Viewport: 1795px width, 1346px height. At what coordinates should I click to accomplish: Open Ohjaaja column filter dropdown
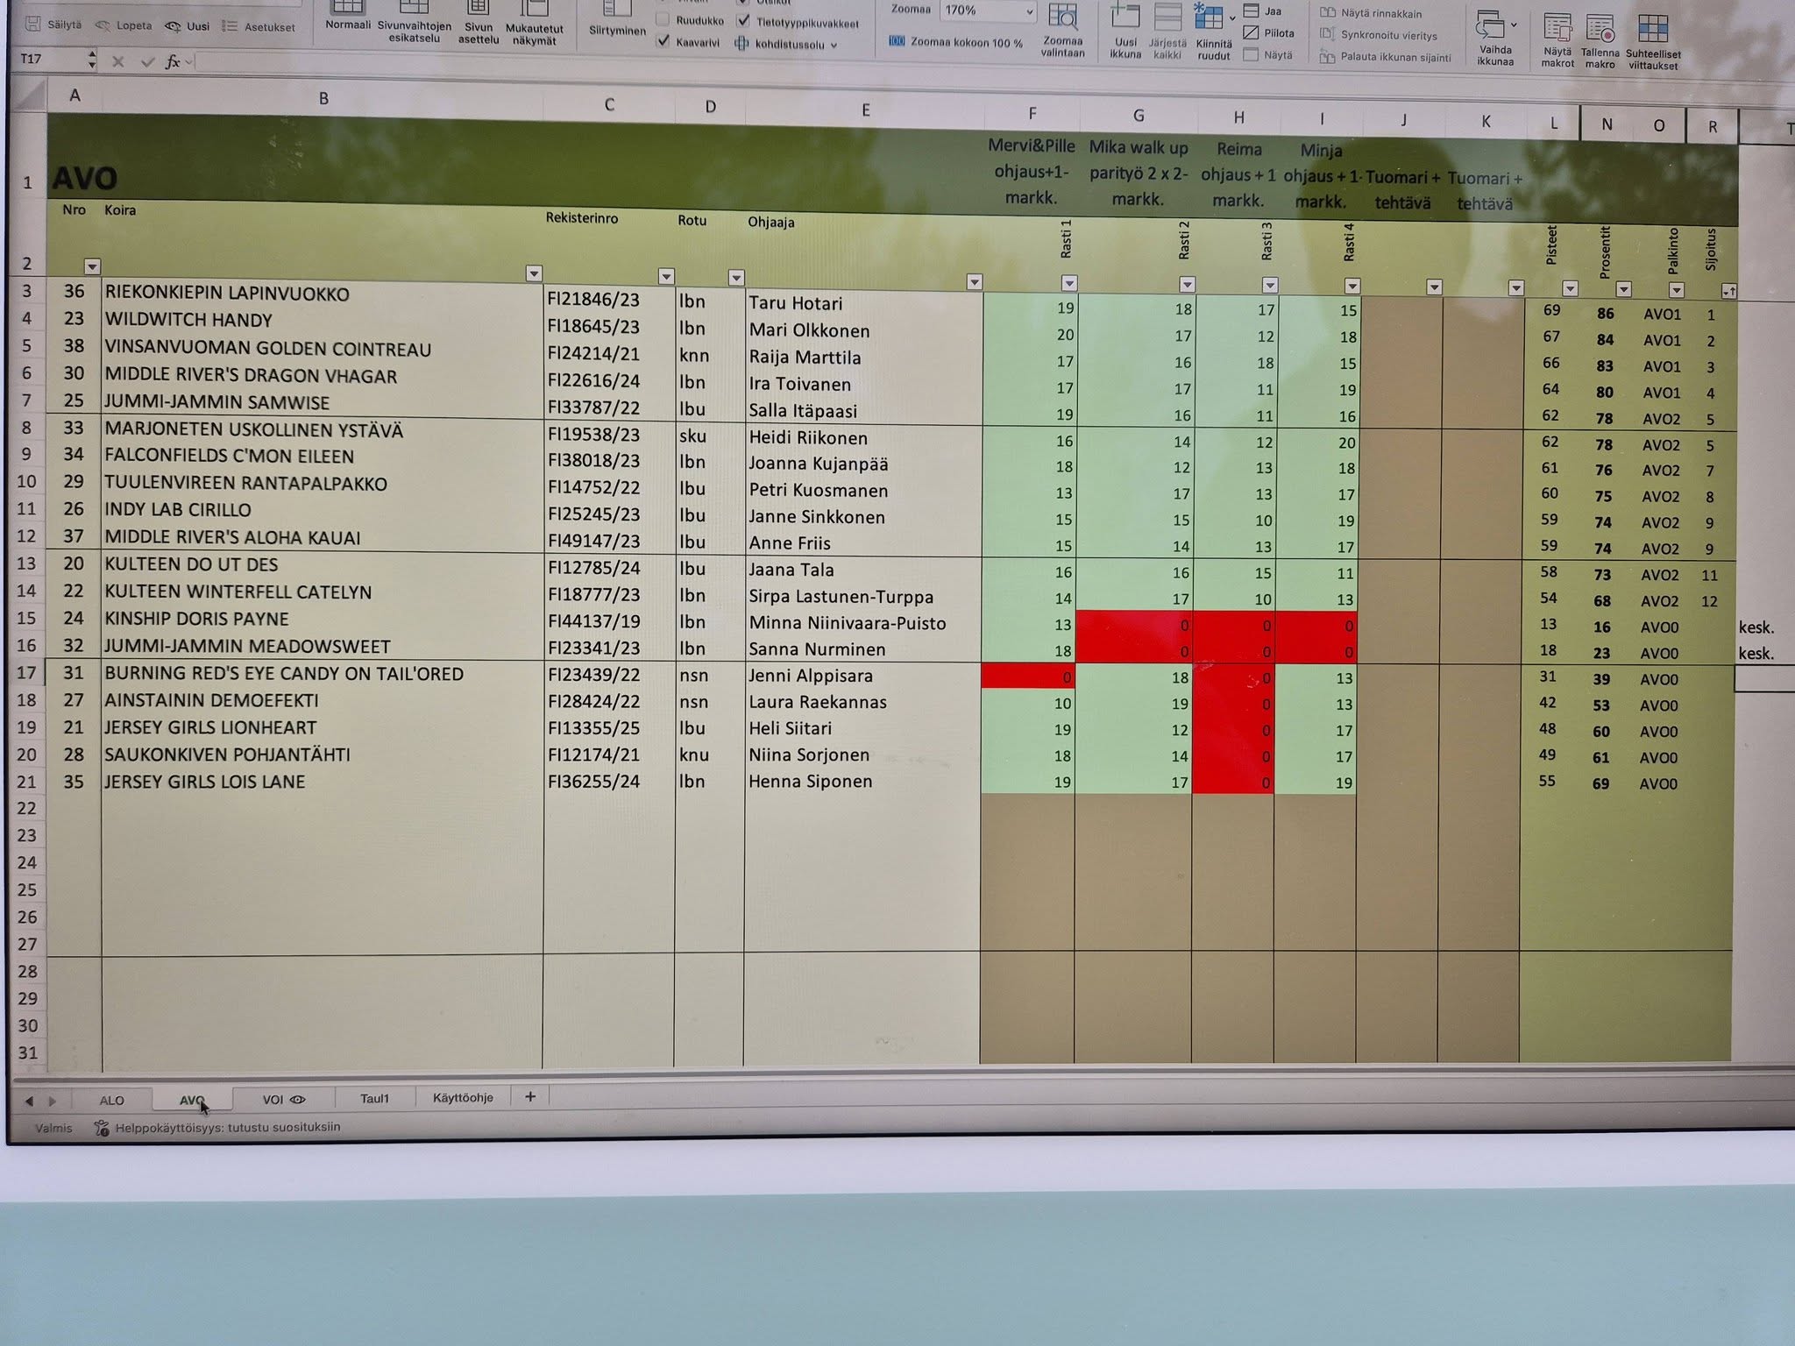[x=974, y=281]
